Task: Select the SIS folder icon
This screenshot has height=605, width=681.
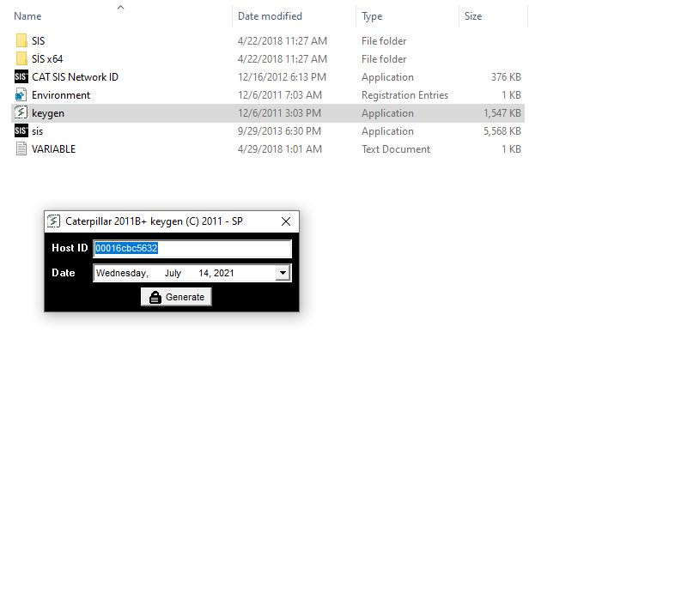Action: click(21, 41)
